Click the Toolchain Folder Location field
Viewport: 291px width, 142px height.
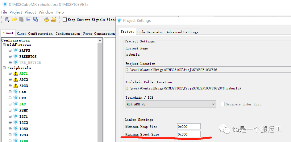(208, 88)
